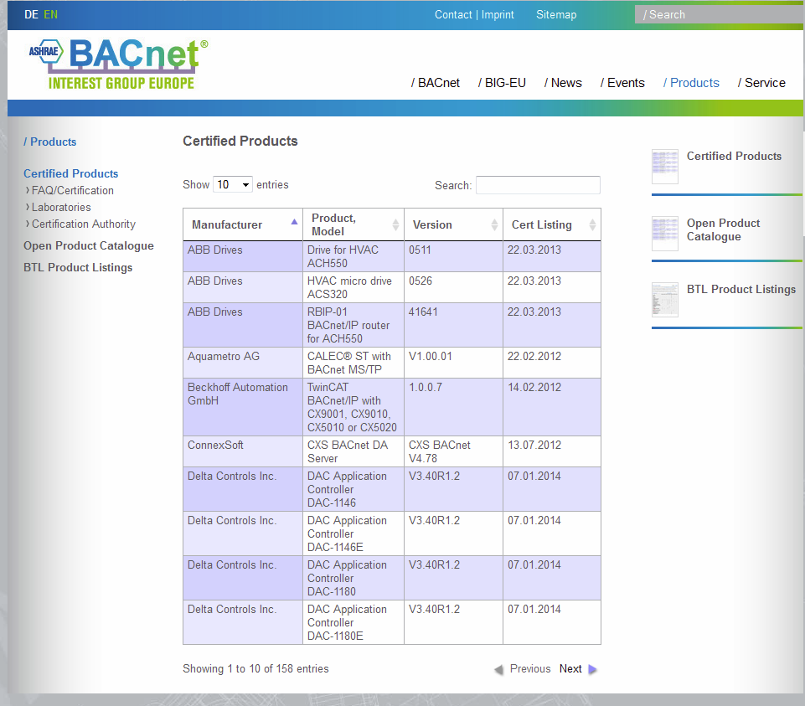Screen dimensions: 805x706
Task: Click the BTL Product Listings thumbnail icon
Action: [665, 299]
